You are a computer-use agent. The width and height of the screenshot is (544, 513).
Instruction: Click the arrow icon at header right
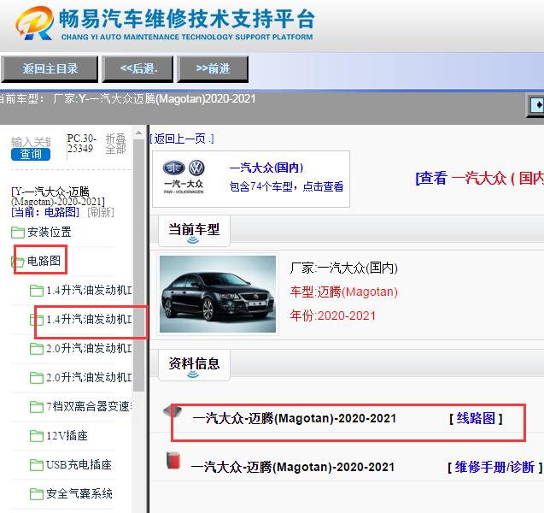536,105
